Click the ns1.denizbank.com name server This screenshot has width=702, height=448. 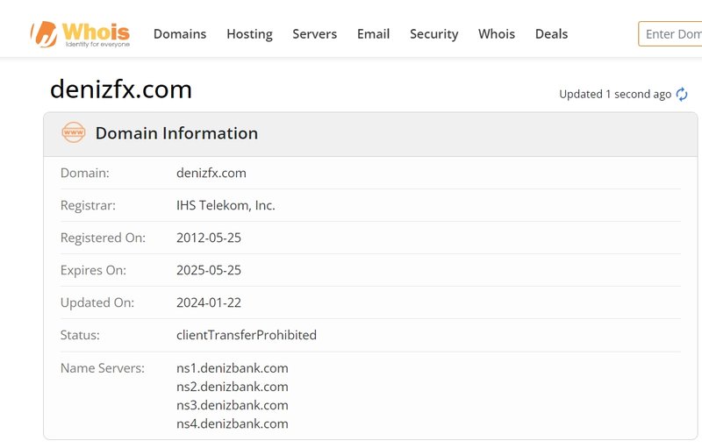tap(233, 368)
